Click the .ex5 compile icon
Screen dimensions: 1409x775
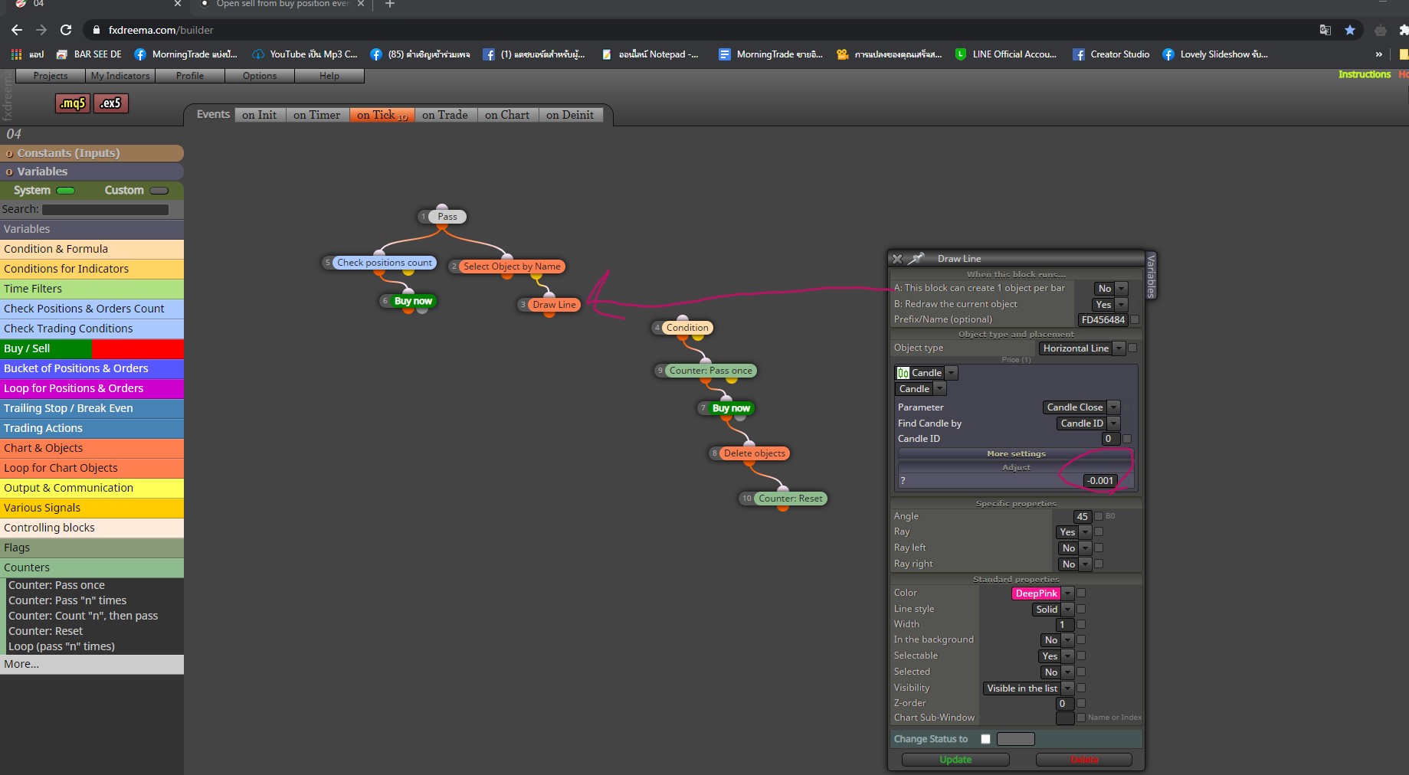click(x=111, y=103)
